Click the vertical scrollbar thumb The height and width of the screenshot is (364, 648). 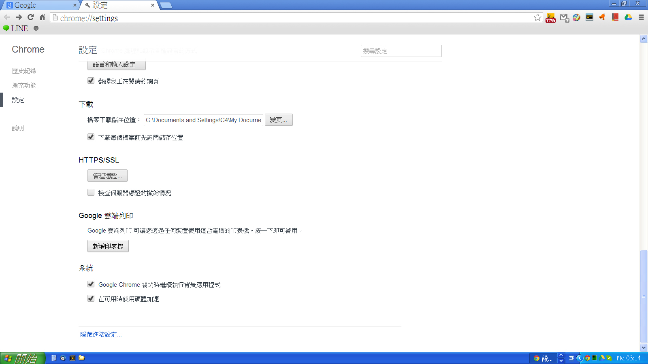click(x=644, y=296)
